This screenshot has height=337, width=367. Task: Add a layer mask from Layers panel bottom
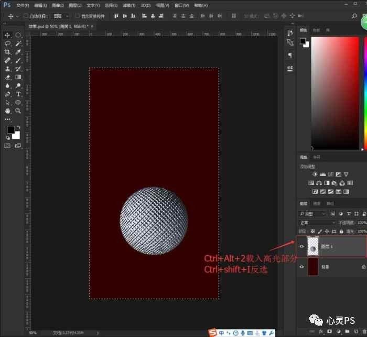(x=329, y=331)
